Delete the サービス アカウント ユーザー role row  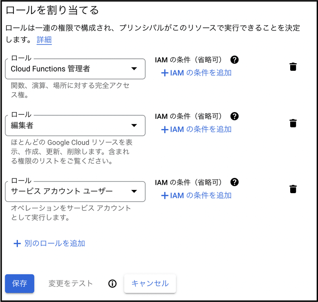tap(293, 189)
